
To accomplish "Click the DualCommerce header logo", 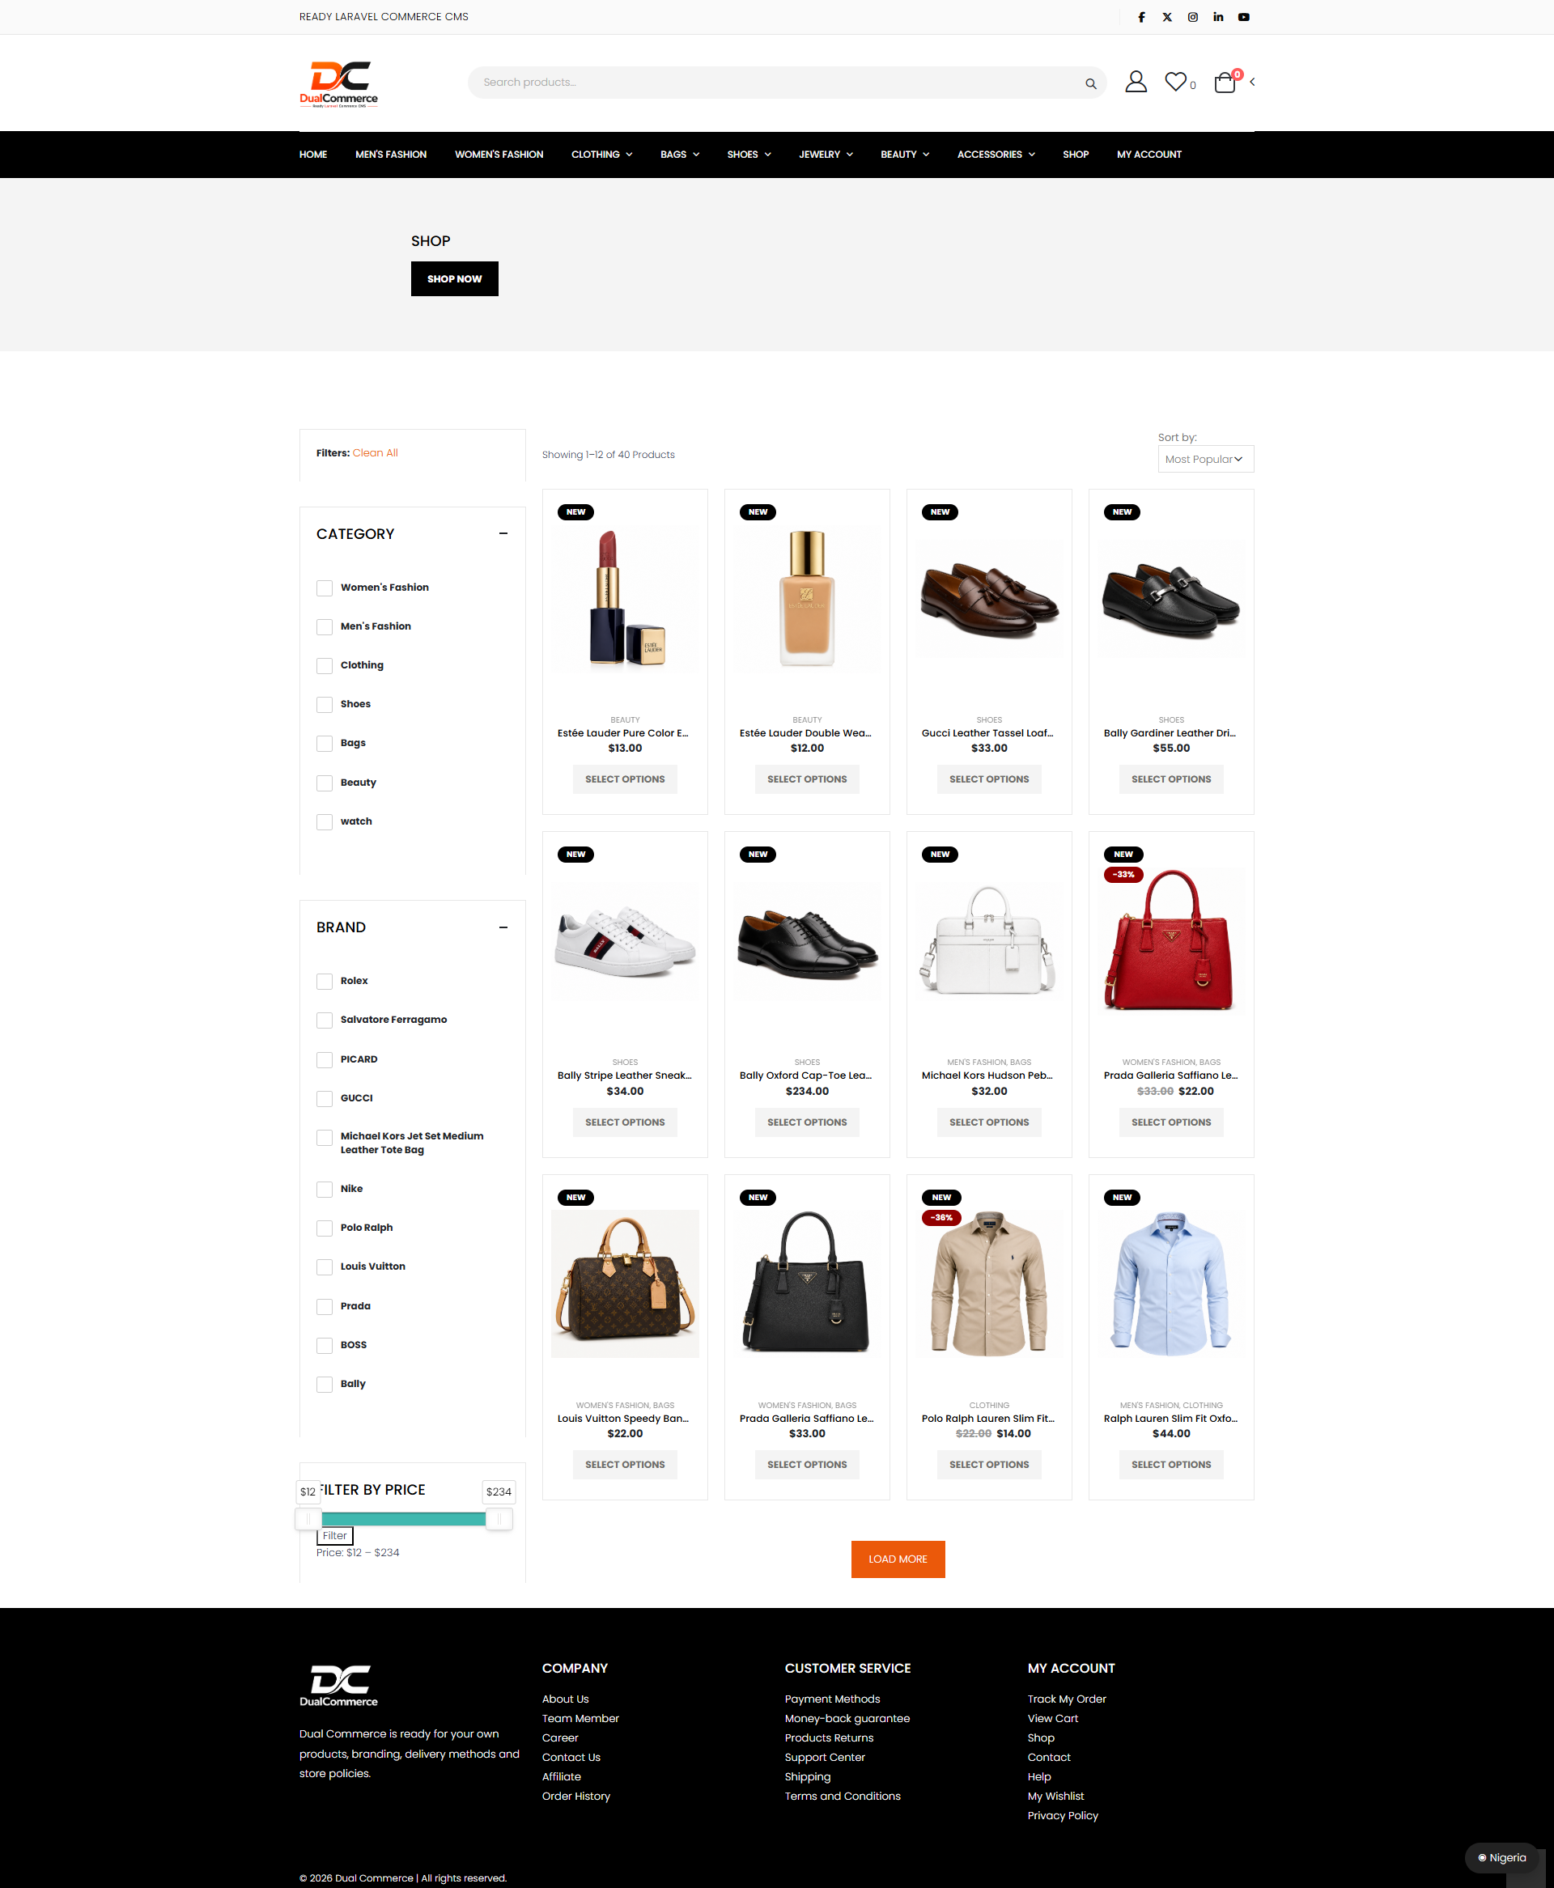I will pos(338,83).
